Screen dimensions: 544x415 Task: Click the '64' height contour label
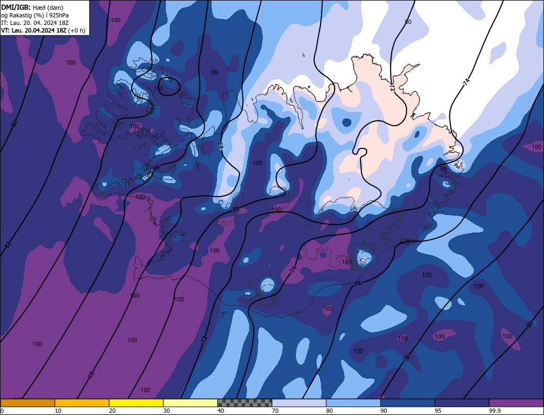(x=151, y=111)
